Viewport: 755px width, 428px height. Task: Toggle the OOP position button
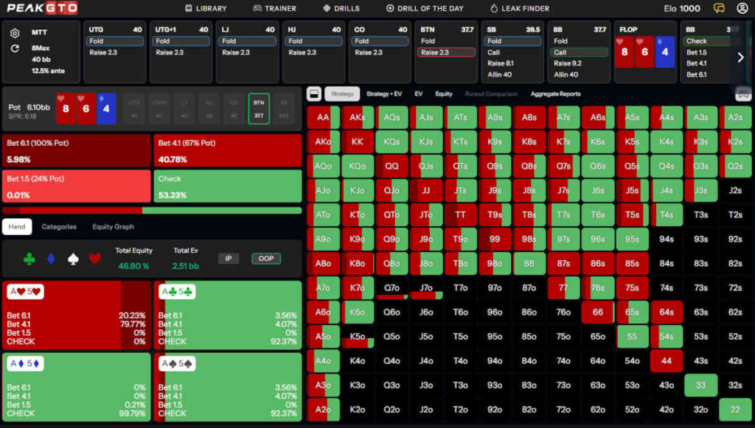coord(266,259)
